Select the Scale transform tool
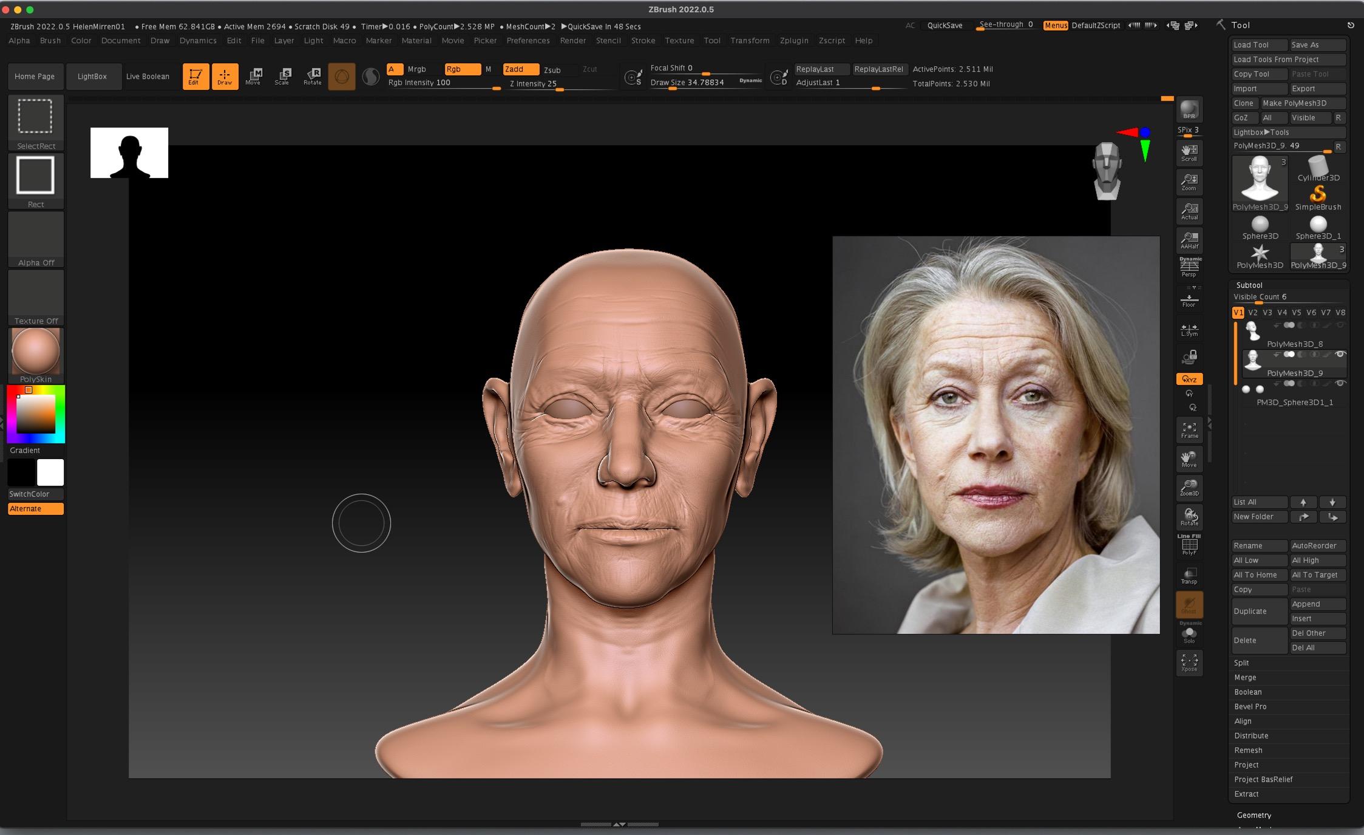The height and width of the screenshot is (835, 1364). click(x=282, y=76)
